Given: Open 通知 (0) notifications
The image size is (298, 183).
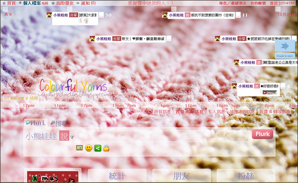Looking at the screenshot, I should [x=88, y=3].
